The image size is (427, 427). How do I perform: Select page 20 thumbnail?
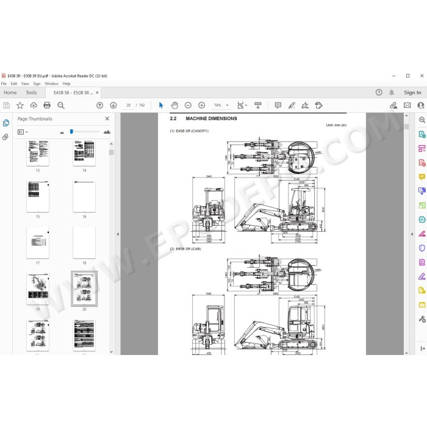pyautogui.click(x=84, y=289)
